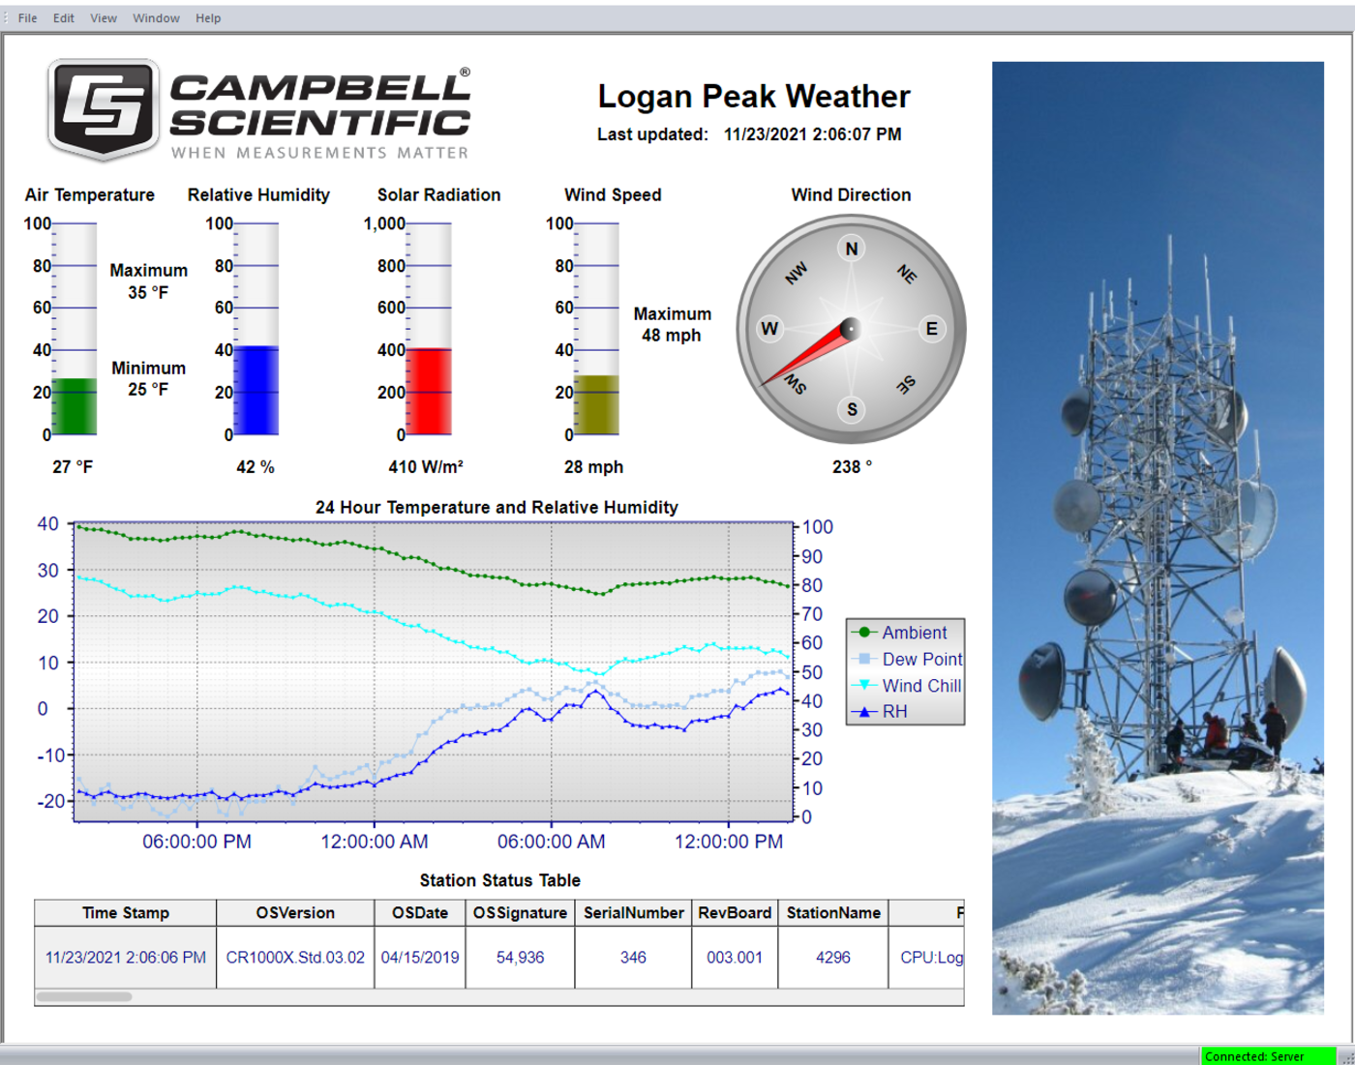
Task: Click the 'Minimum 25 °F' temperature label
Action: pyautogui.click(x=148, y=378)
